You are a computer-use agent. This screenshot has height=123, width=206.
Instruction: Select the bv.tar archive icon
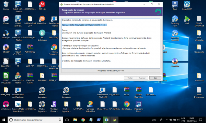pos(126,91)
